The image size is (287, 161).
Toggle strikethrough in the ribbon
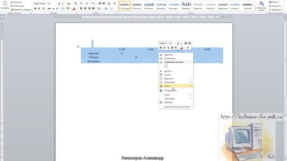pyautogui.click(x=49, y=8)
